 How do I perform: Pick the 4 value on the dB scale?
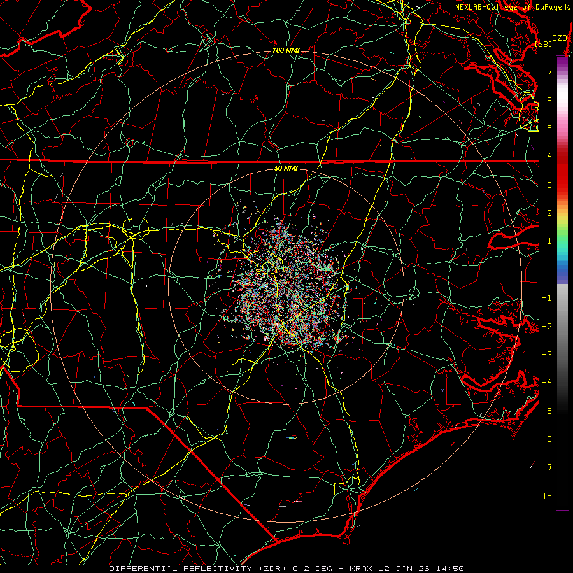pos(549,157)
